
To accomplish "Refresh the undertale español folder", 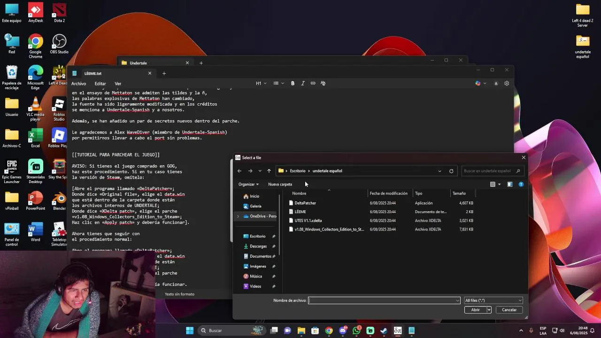I will (451, 171).
